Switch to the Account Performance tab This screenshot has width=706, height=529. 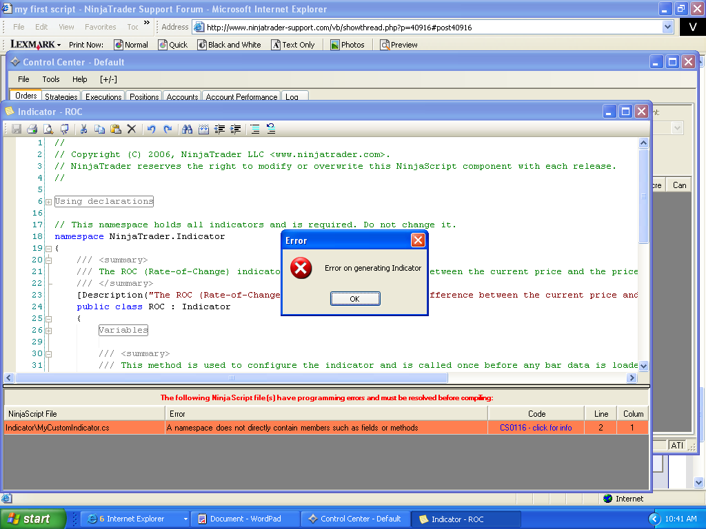(x=241, y=96)
